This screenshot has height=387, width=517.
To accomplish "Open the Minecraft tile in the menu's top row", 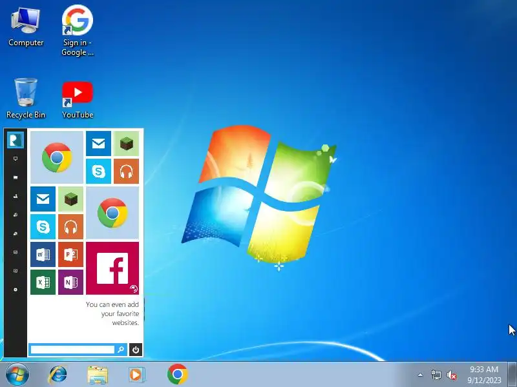I will coord(126,143).
